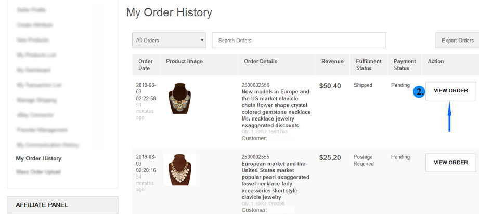479x214 pixels.
Task: Click the Order Date column header
Action: coord(146,65)
